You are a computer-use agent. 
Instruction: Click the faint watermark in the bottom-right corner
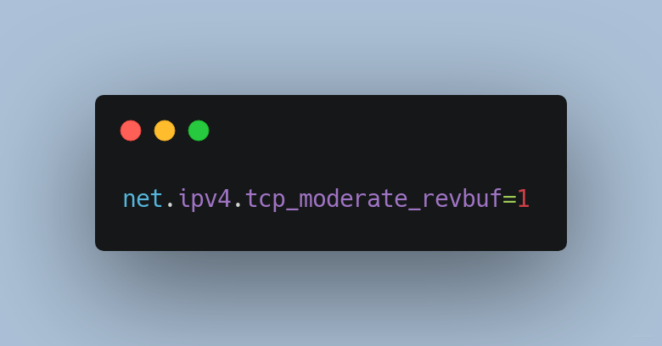tap(643, 337)
